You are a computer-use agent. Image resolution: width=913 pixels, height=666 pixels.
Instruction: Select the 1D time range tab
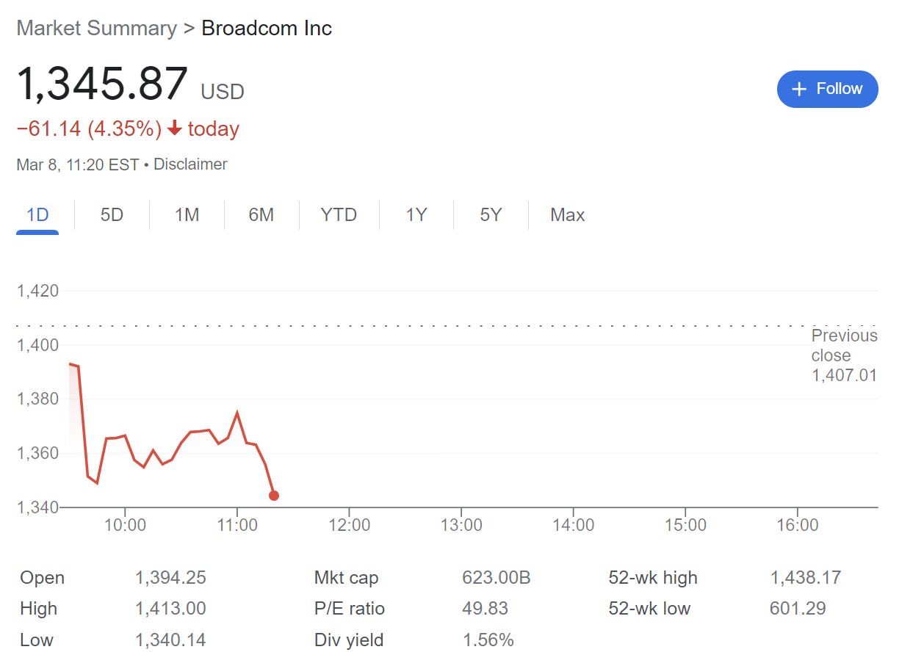(37, 215)
